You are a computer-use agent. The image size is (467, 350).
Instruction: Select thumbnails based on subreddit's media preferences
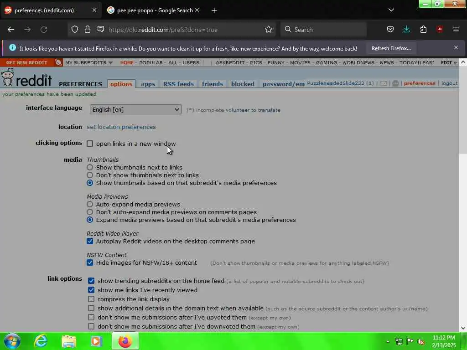tap(90, 183)
